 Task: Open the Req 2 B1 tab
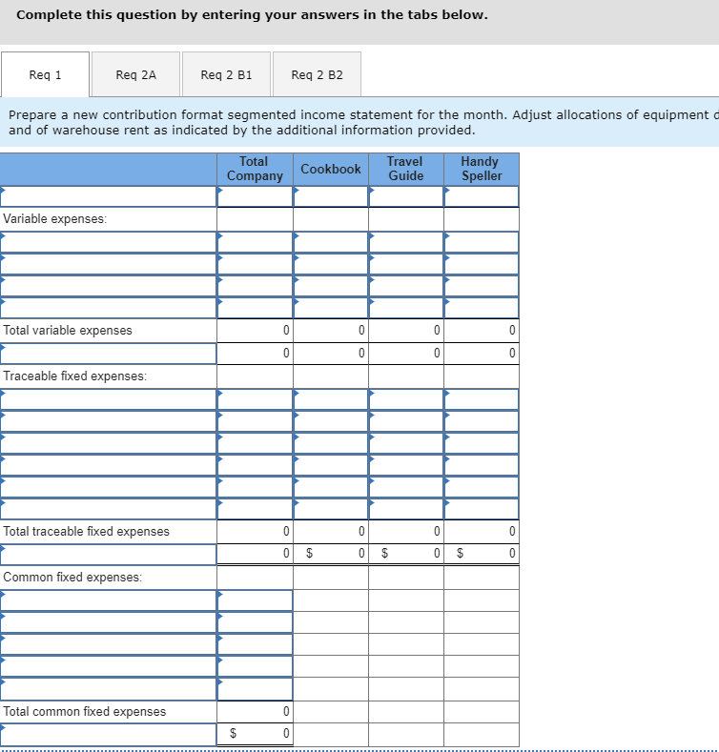(226, 74)
